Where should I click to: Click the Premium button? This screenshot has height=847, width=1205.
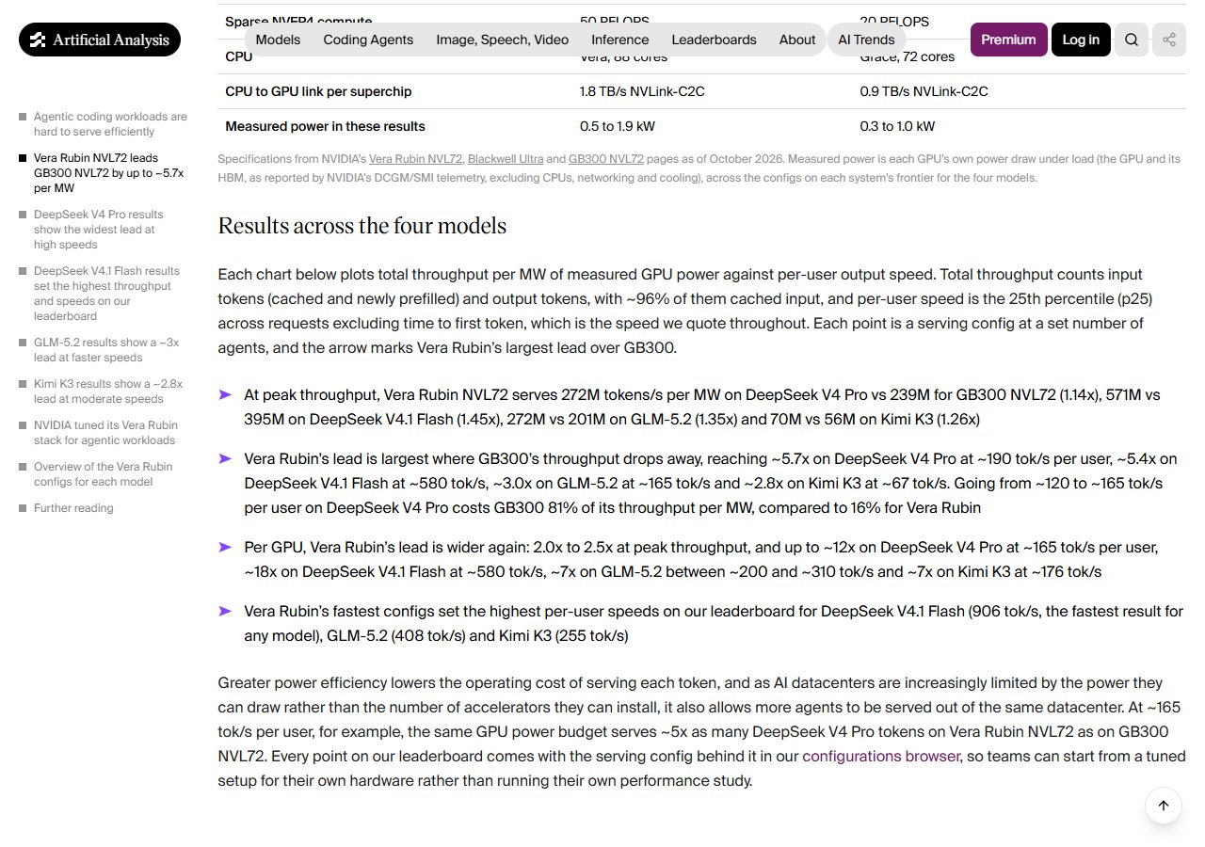pos(1008,40)
